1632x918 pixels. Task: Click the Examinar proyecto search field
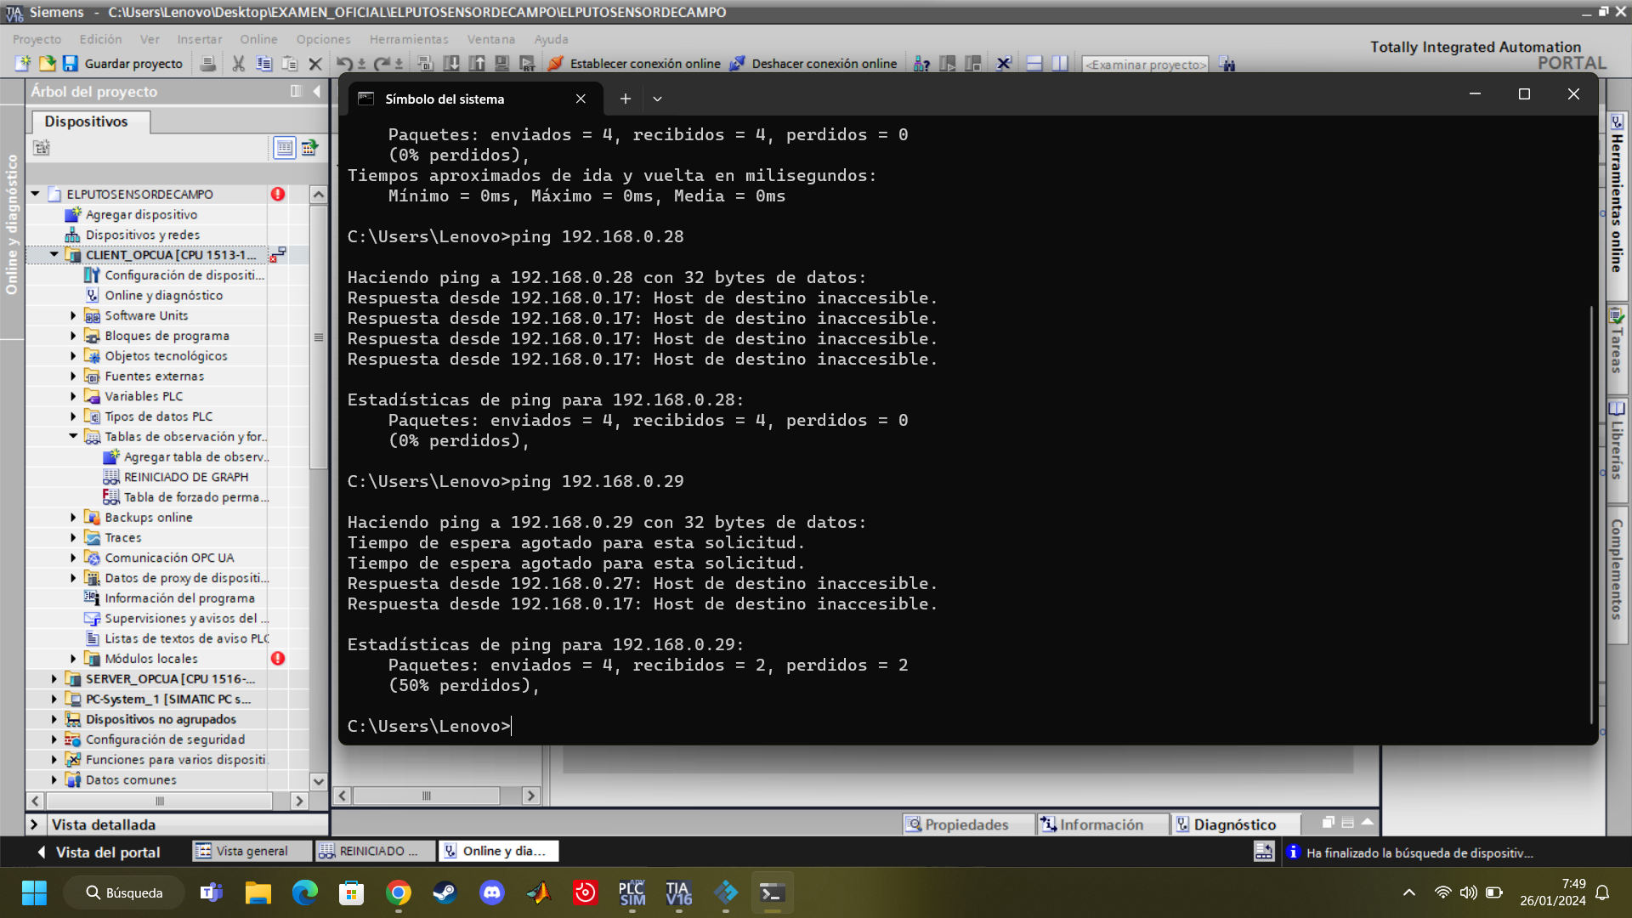tap(1144, 65)
